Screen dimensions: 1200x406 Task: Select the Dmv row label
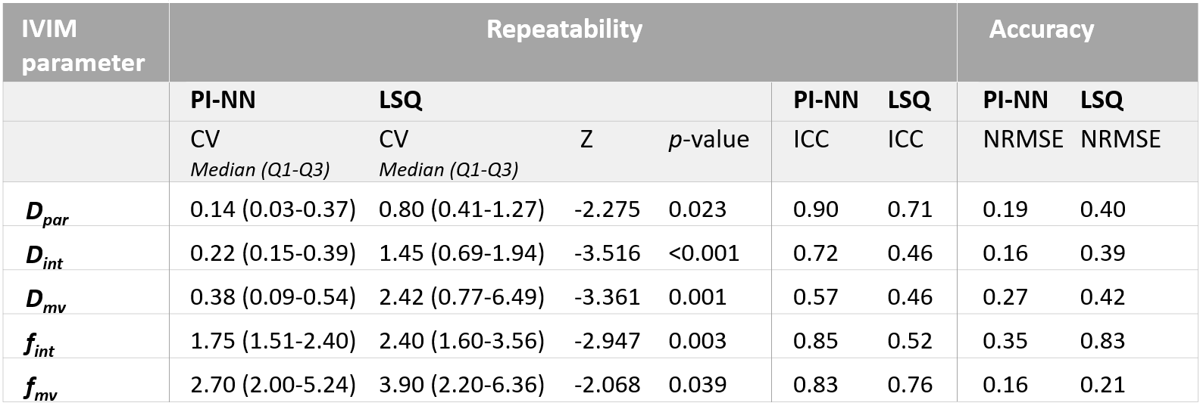(45, 301)
